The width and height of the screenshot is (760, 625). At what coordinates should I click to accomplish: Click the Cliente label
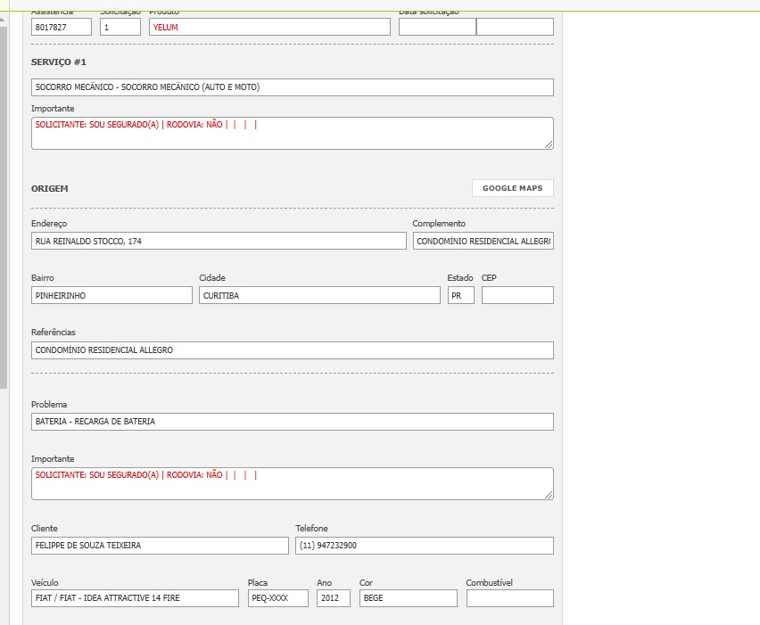44,528
